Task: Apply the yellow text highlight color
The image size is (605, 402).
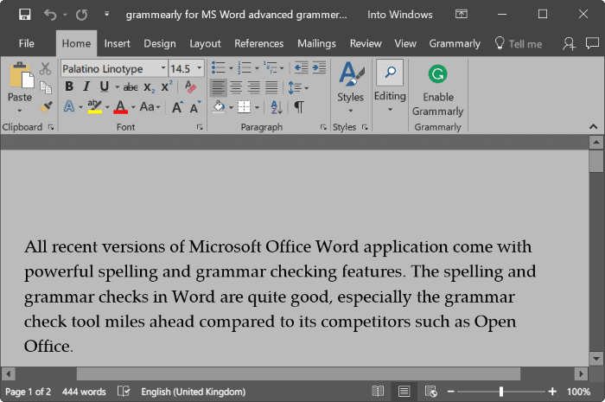Action: [94, 106]
